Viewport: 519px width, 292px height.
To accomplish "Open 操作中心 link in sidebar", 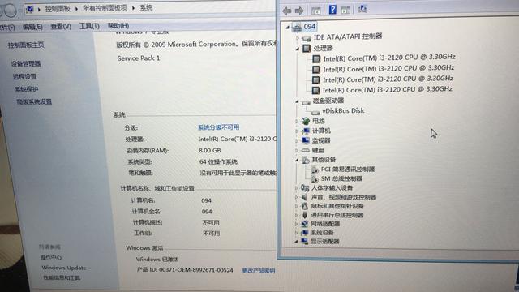I will 50,257.
